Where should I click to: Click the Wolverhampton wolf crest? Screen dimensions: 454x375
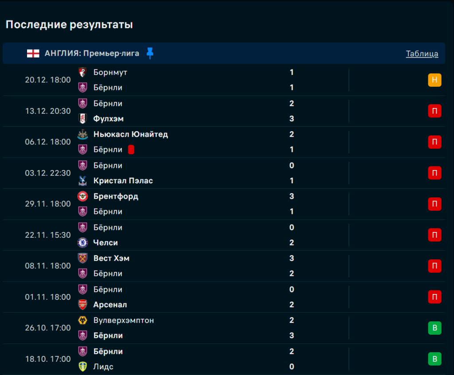pos(82,320)
